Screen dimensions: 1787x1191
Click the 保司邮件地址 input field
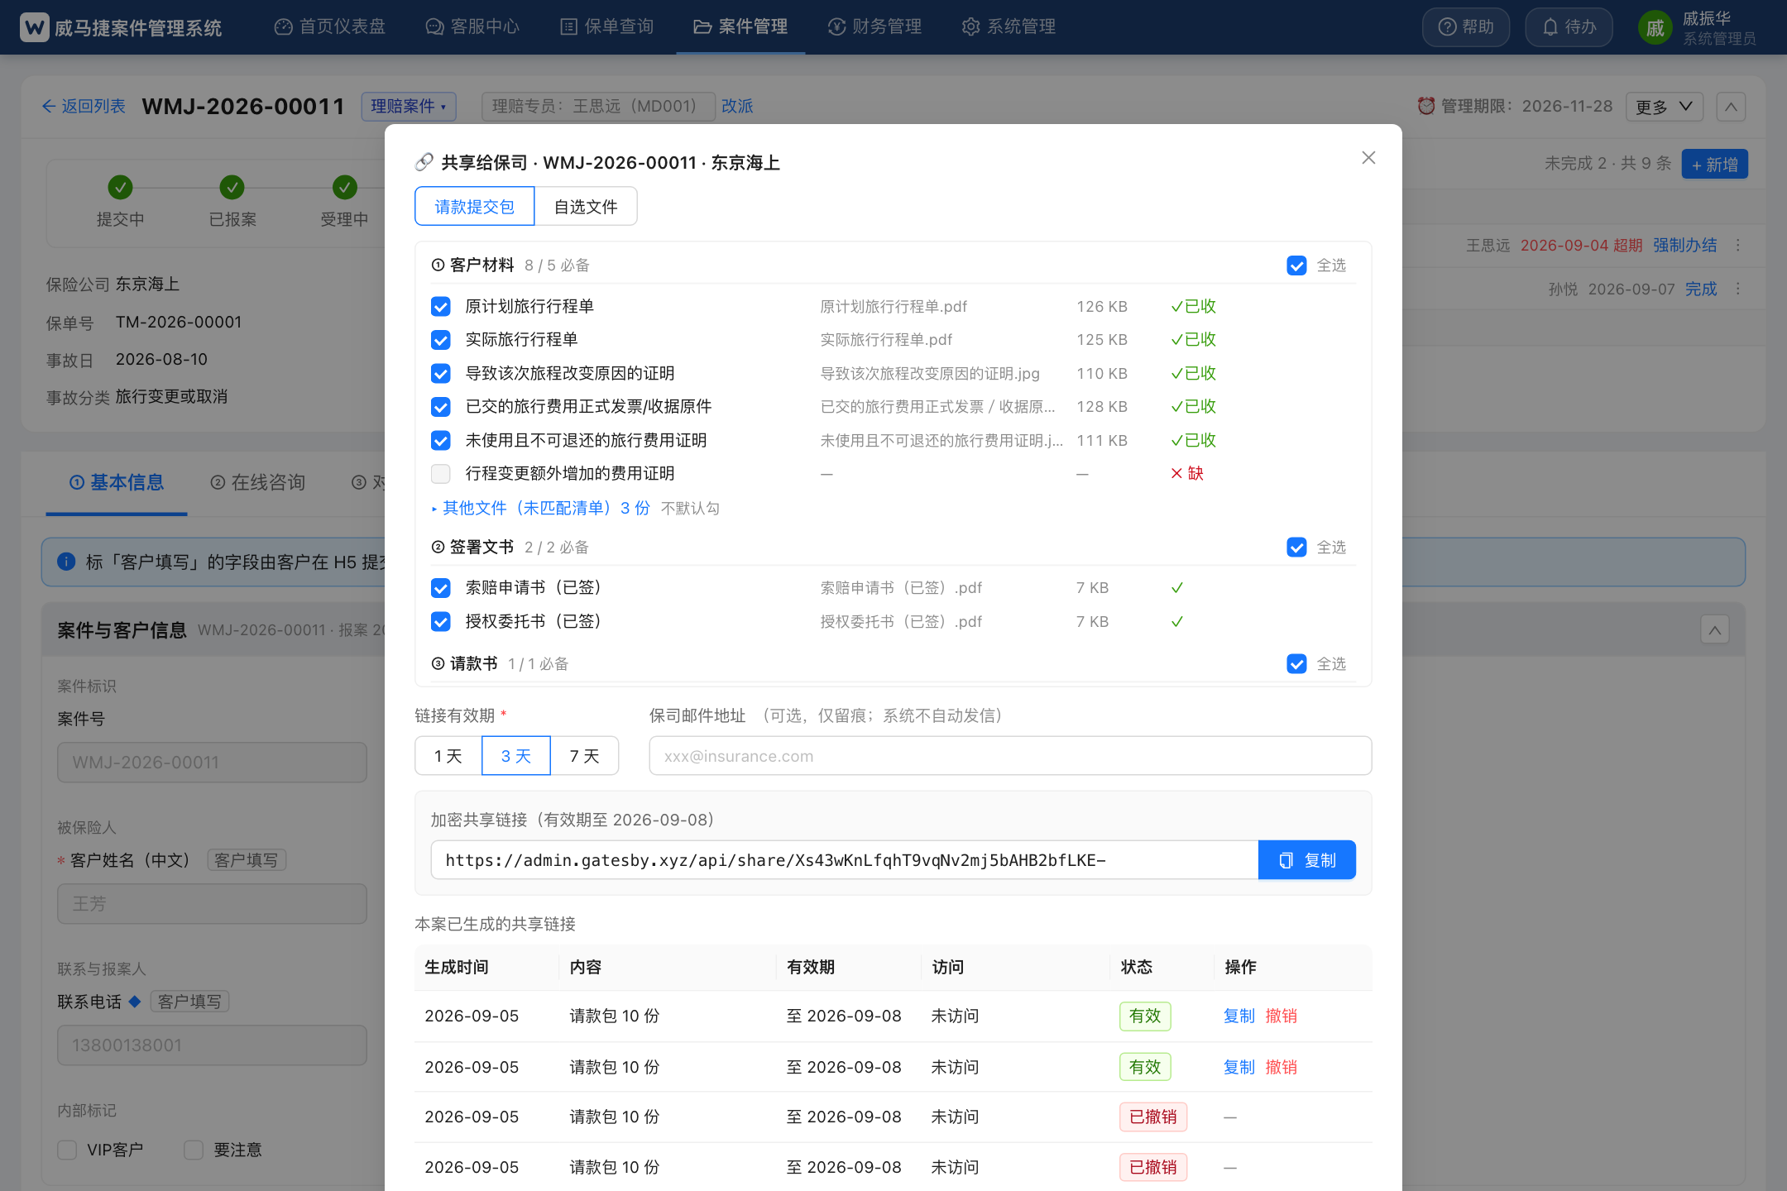[1010, 756]
